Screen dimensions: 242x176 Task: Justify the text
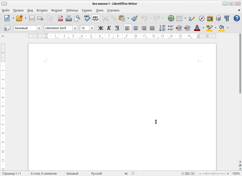[x=152, y=28]
